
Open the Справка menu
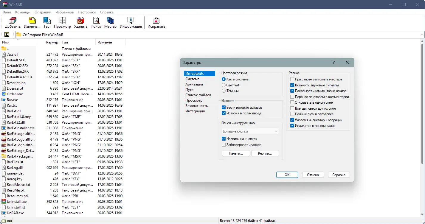[x=107, y=12]
